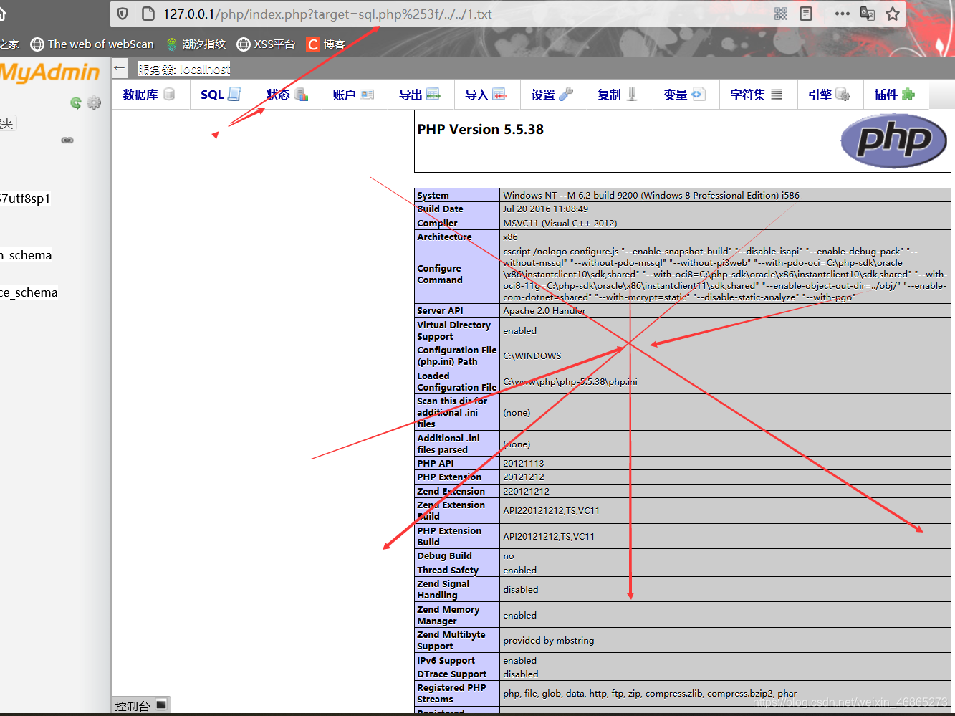Click the 'DTrace Support' row label
The image size is (955, 716).
point(451,674)
